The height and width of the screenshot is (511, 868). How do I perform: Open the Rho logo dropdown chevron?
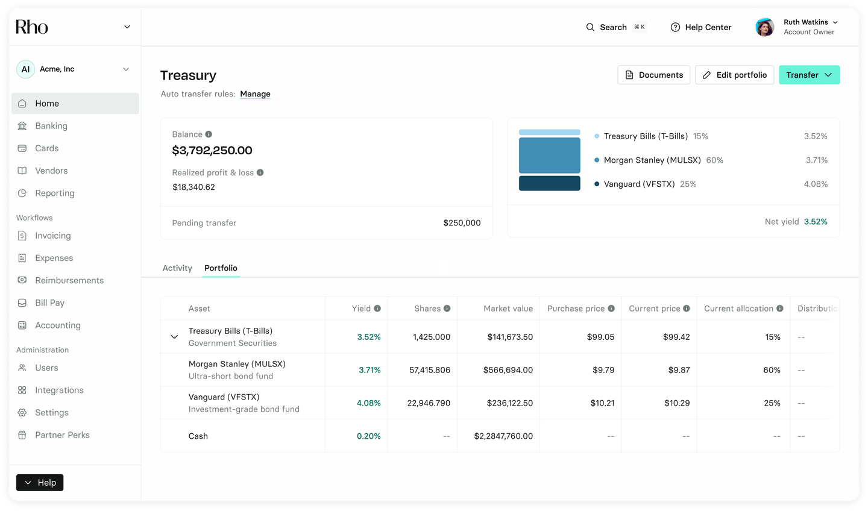127,27
